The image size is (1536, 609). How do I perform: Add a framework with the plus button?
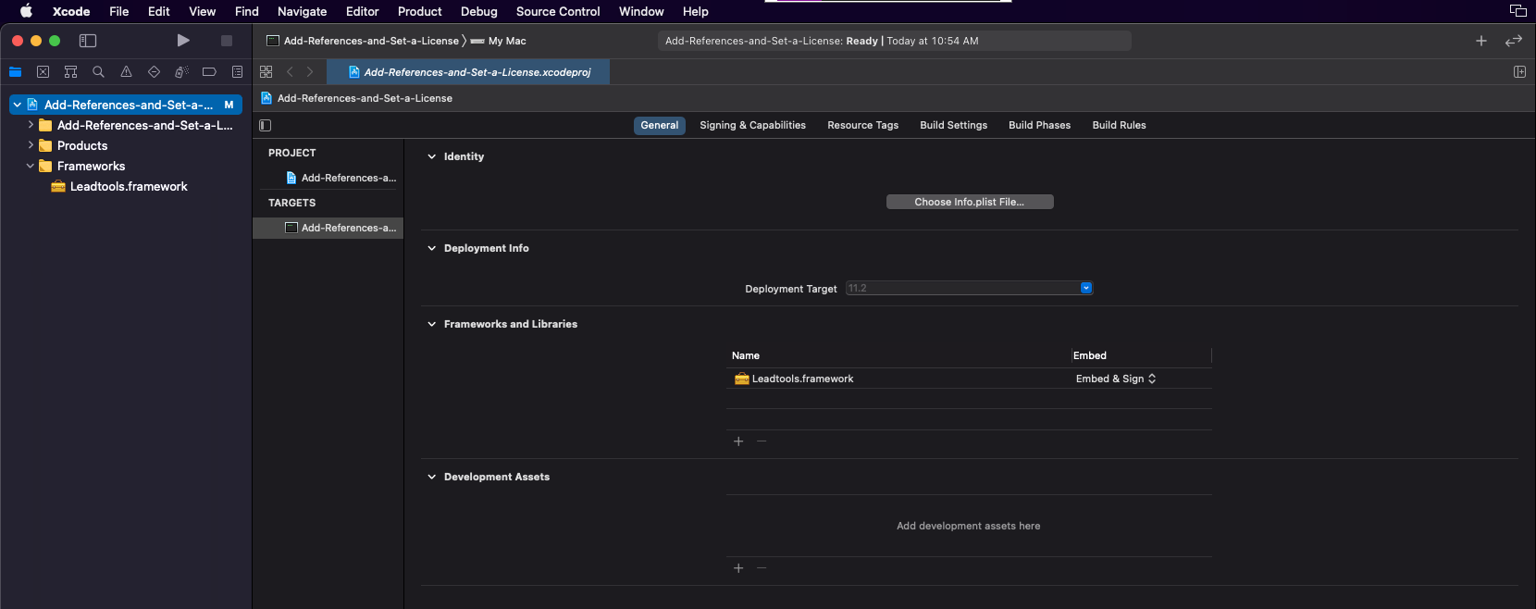pos(738,441)
